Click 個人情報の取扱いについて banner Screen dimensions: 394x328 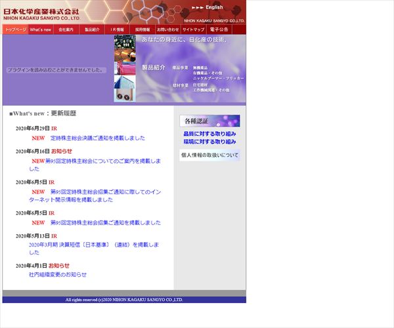[209, 155]
